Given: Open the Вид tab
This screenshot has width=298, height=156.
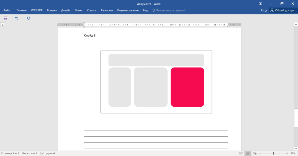Looking at the screenshot, I should [145, 10].
